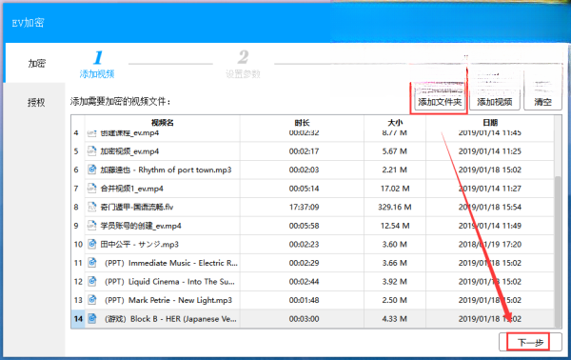571x360 pixels.
Task: Click date 2019/01/14 11:25 cell
Action: coord(490,151)
